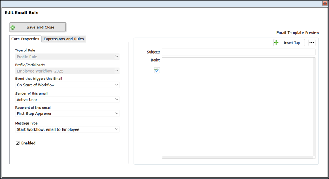Screen dimensions: 329x179
Task: Click the green checkmark icon on Save and Close
Action: (13, 27)
